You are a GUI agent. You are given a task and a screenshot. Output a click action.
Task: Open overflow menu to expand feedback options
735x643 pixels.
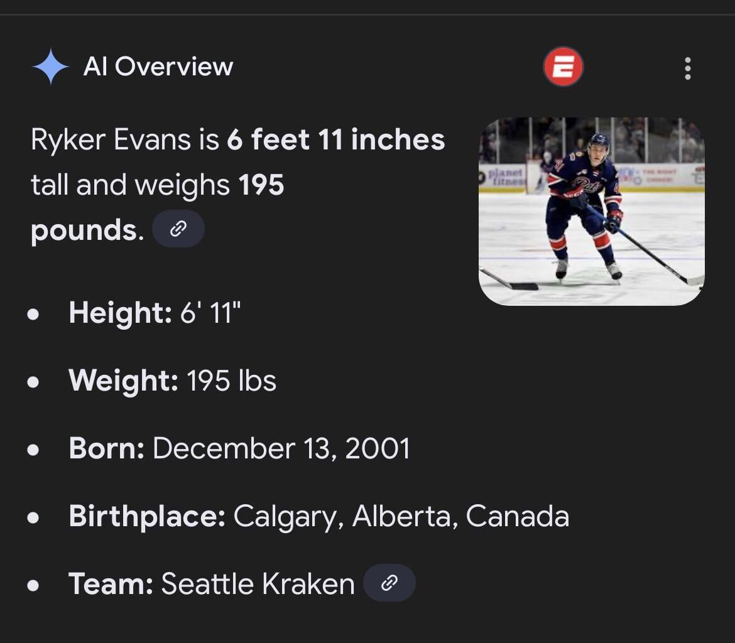coord(687,69)
